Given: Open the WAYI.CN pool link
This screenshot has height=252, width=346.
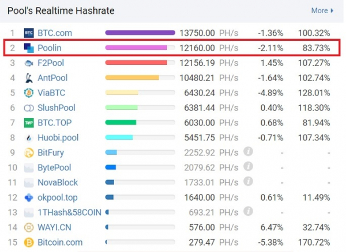Looking at the screenshot, I should point(55,227).
